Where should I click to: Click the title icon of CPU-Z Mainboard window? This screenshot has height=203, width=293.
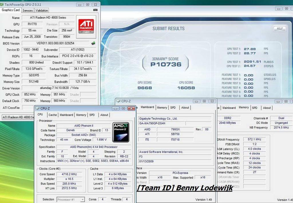[118, 101]
